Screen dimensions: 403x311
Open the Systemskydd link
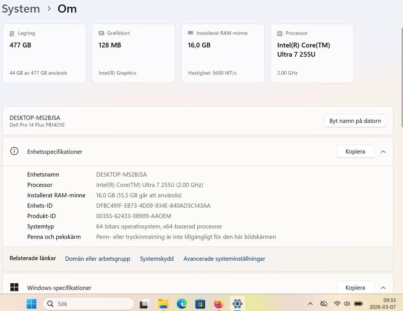(157, 259)
